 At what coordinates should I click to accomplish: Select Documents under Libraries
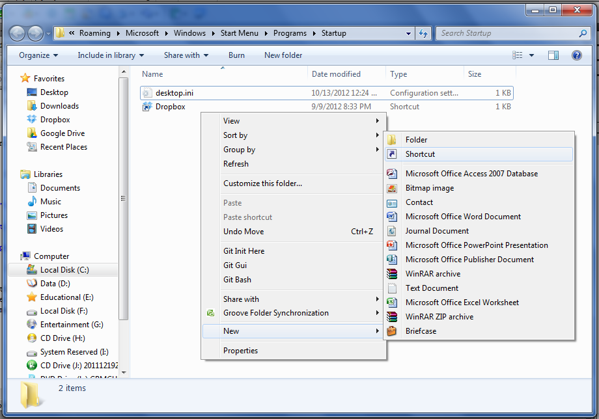(x=60, y=188)
